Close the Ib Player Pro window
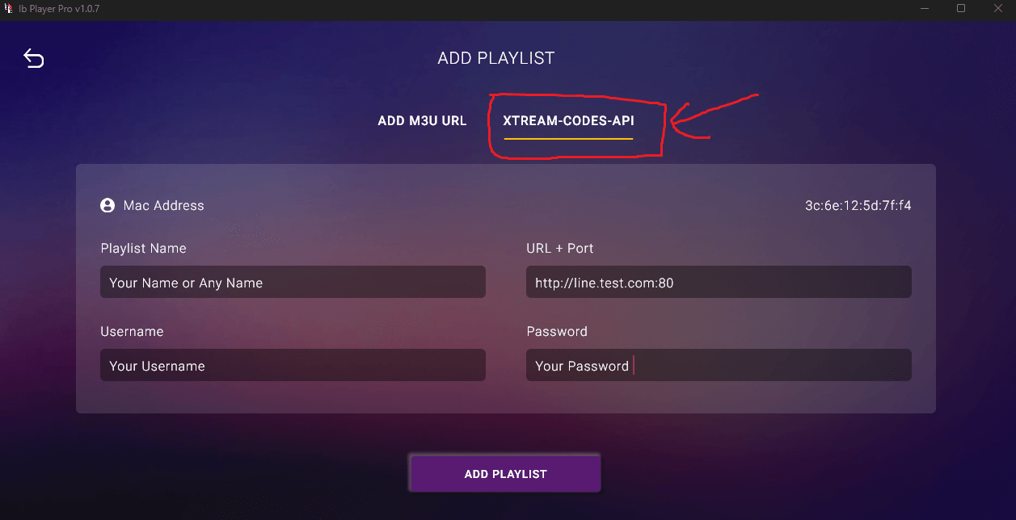1016x520 pixels. (x=997, y=8)
